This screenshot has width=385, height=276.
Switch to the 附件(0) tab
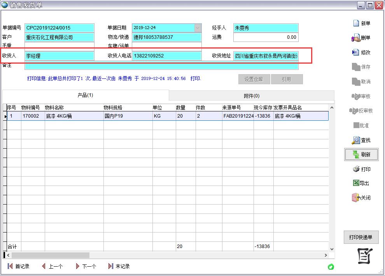coord(251,96)
